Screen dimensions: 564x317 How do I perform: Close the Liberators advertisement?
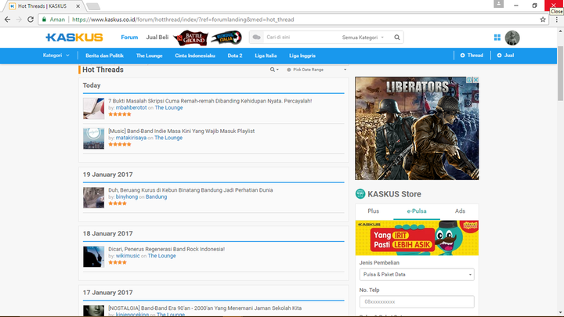tap(475, 80)
